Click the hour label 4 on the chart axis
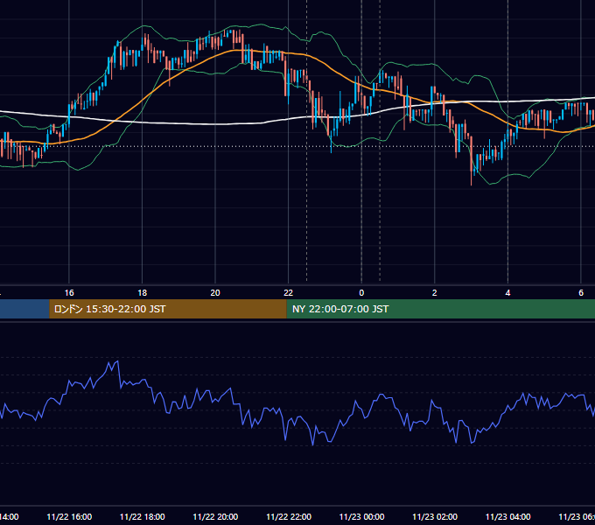This screenshot has height=525, width=595. 507,293
